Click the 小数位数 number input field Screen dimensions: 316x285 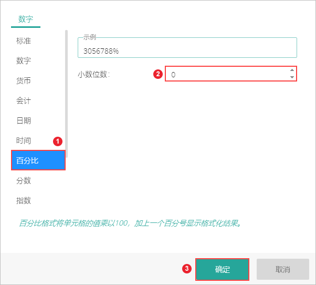point(226,74)
